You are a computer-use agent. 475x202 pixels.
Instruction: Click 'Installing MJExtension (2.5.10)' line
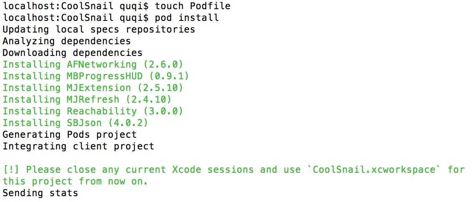(93, 88)
